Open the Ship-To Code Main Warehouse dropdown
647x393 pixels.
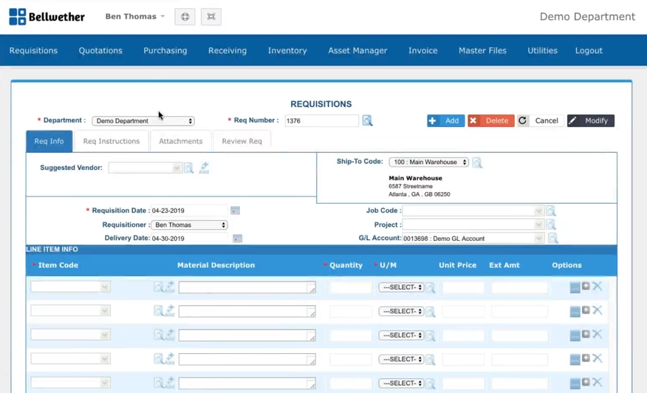pos(428,163)
